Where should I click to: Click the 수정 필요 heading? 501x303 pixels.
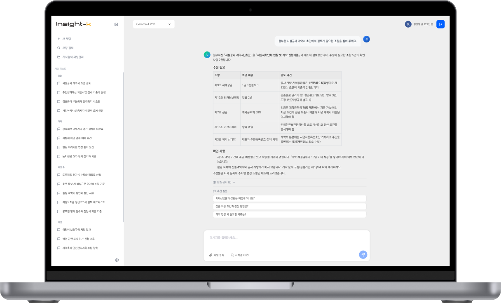[x=219, y=67]
